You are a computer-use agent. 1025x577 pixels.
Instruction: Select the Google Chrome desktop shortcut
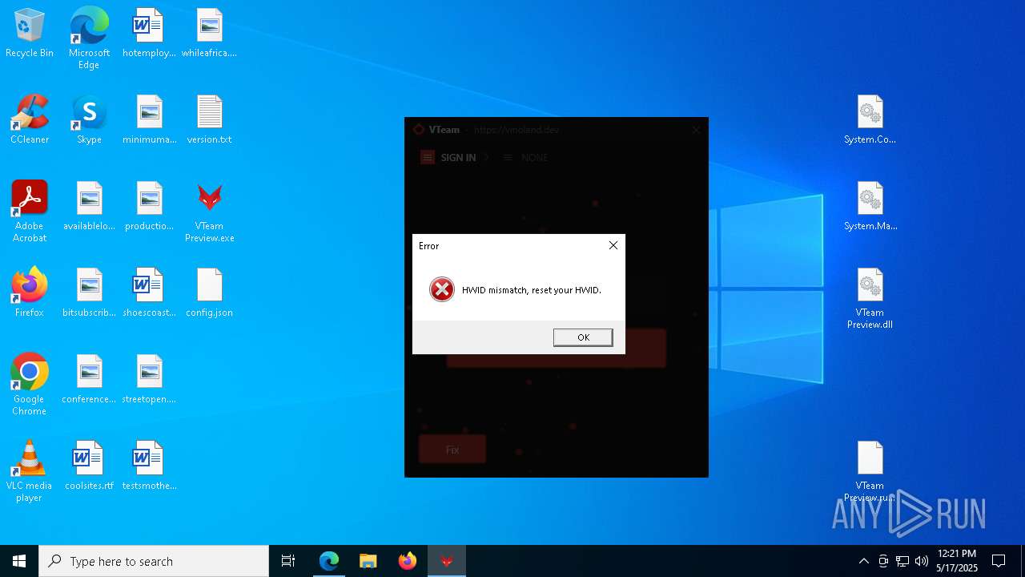tap(30, 385)
